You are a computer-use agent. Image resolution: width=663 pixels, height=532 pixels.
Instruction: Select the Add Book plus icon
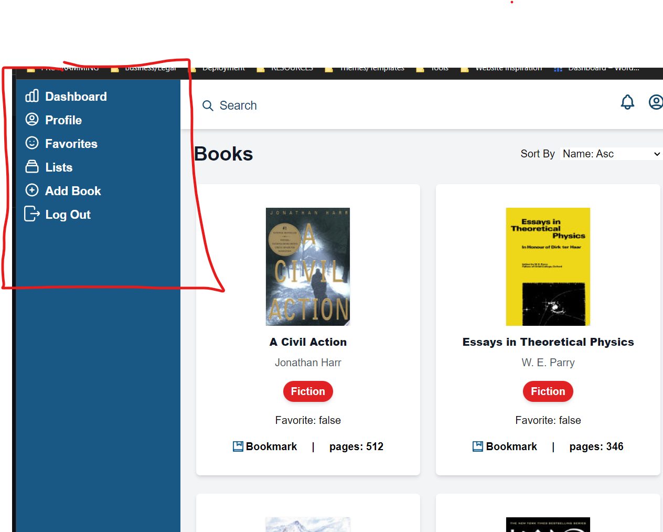(x=31, y=190)
